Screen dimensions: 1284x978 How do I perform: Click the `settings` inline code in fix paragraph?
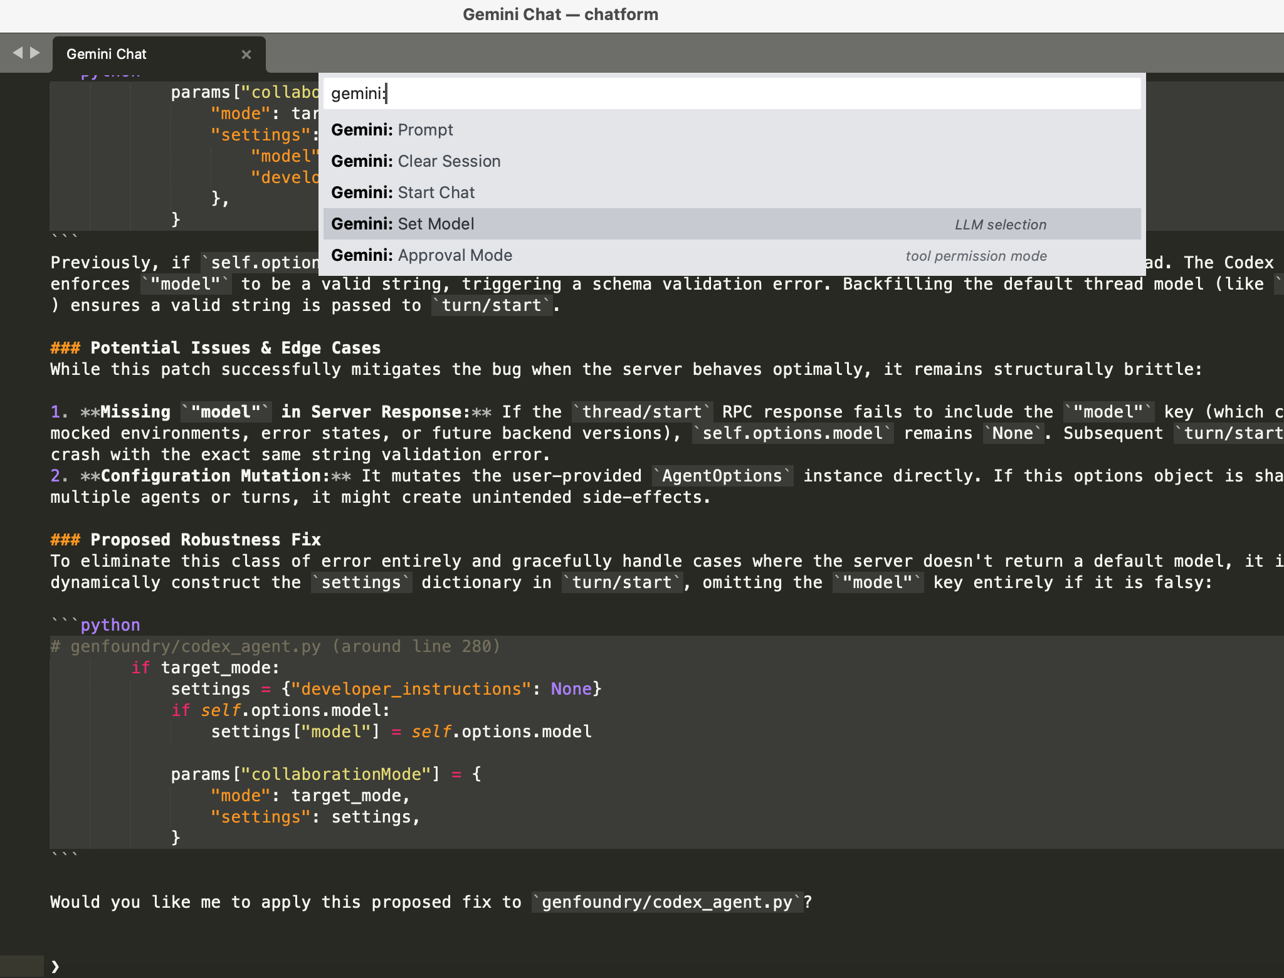point(361,582)
